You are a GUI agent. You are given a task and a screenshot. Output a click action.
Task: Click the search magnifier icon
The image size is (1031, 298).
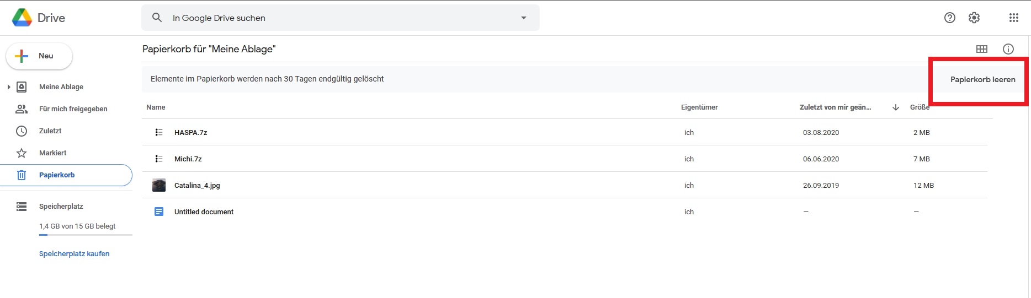pyautogui.click(x=157, y=18)
